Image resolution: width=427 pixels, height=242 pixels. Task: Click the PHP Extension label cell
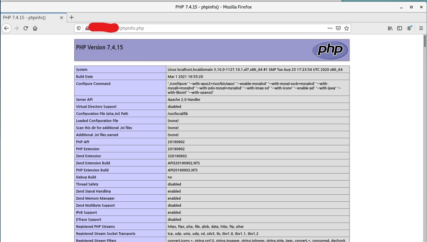(x=120, y=149)
